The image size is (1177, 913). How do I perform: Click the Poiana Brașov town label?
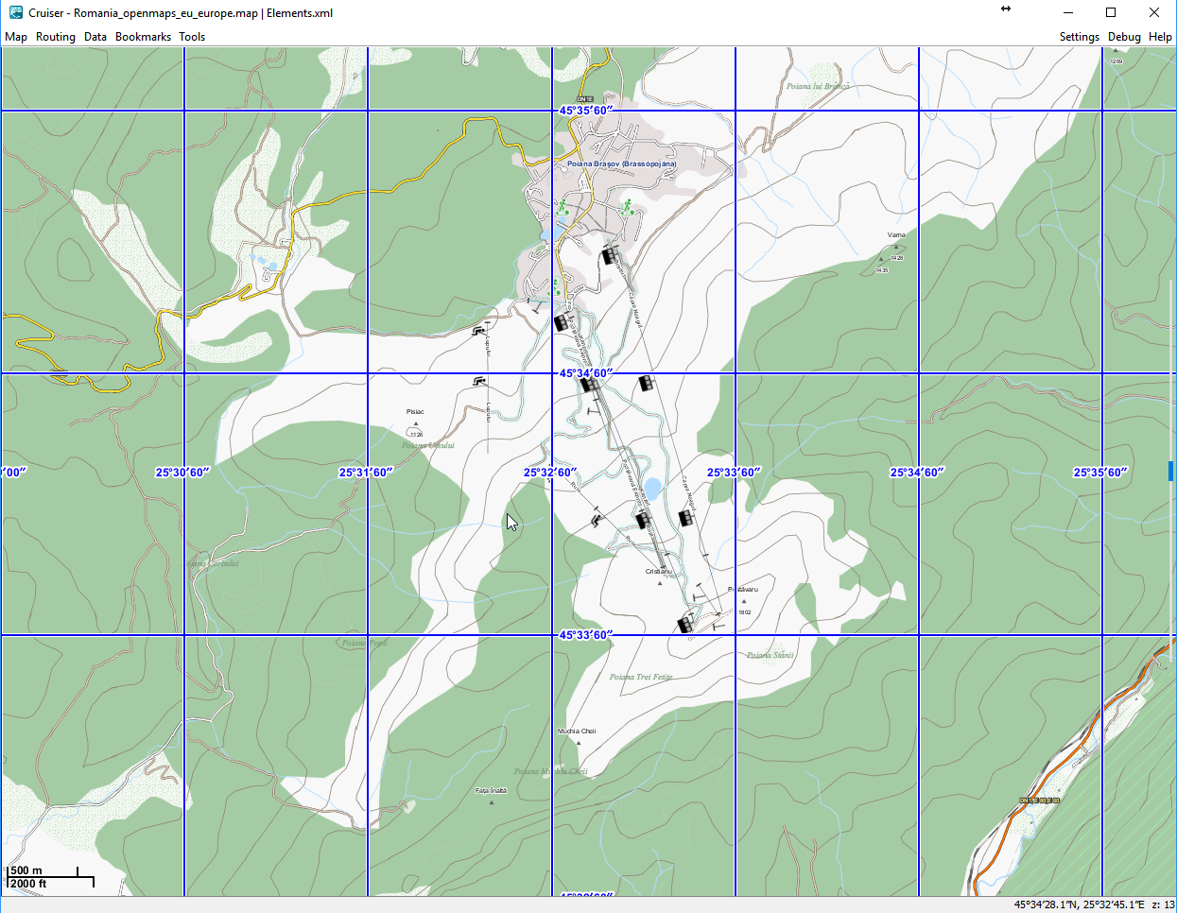pyautogui.click(x=621, y=164)
